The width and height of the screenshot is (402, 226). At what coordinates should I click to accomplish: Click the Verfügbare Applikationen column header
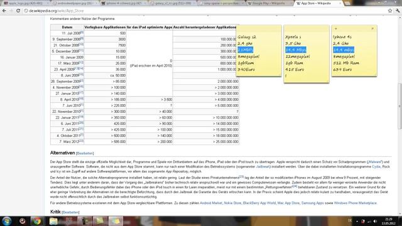pos(105,27)
